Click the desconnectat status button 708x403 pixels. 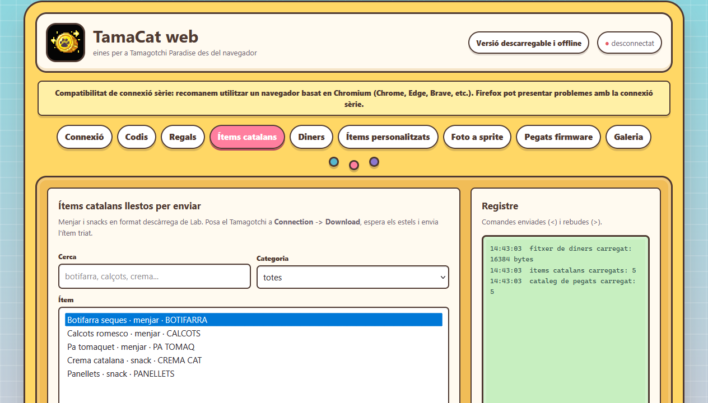pos(630,43)
